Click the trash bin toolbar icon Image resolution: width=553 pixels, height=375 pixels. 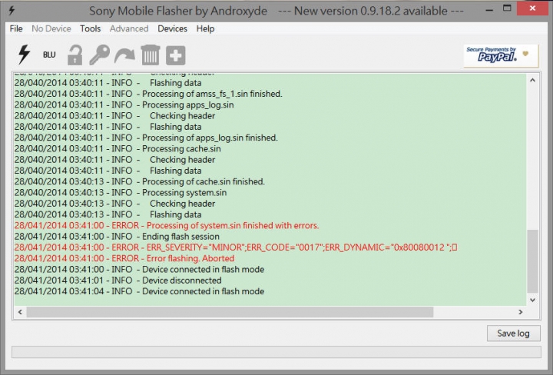151,55
